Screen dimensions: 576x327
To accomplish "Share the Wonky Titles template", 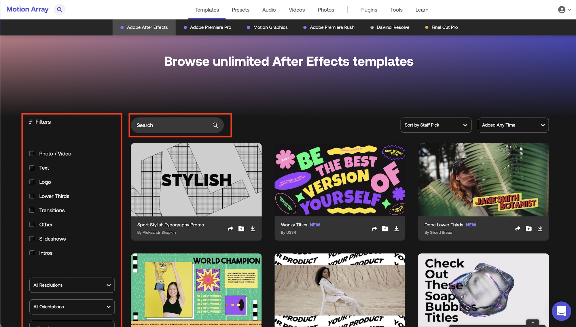I will click(x=374, y=228).
